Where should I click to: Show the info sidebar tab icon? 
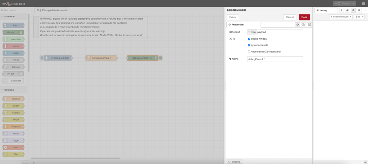point(341,11)
